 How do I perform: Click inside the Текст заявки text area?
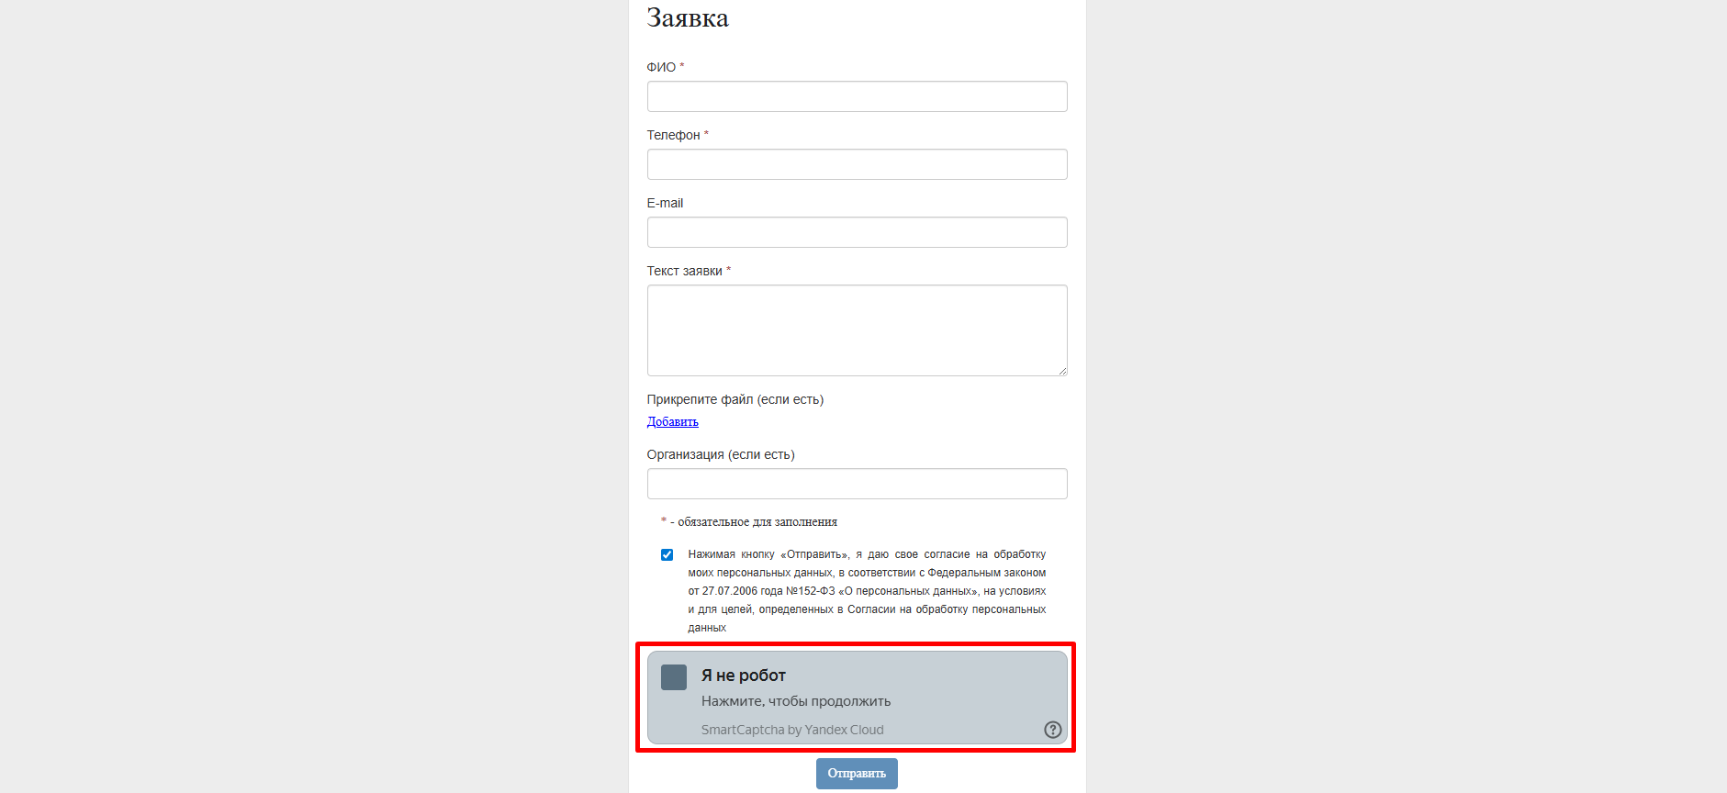click(857, 329)
